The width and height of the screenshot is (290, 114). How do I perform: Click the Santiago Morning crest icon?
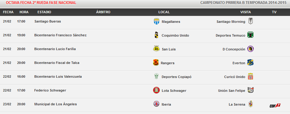tap(251, 21)
